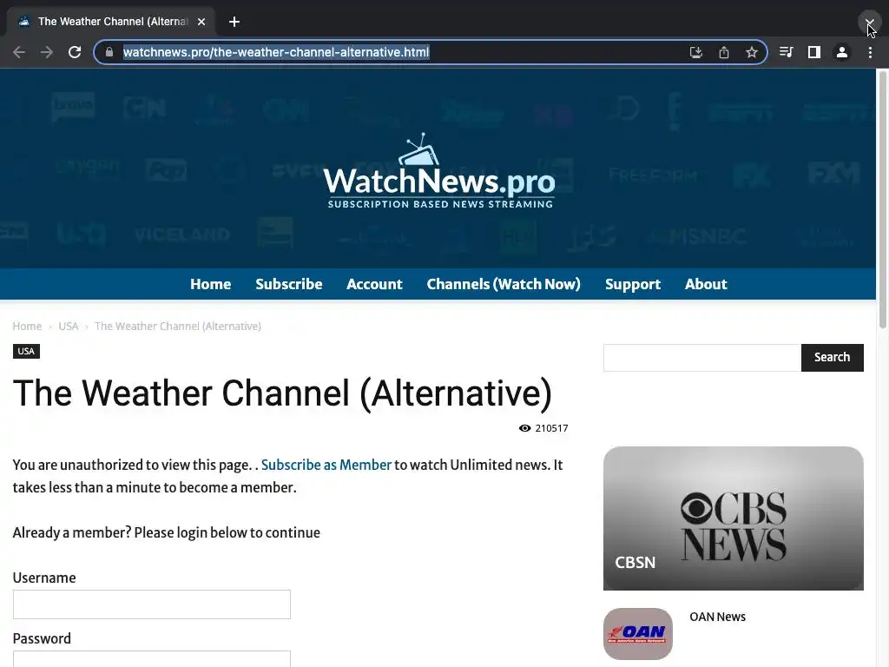Image resolution: width=889 pixels, height=667 pixels.
Task: Click the WatchNews.pro logo
Action: (438, 171)
